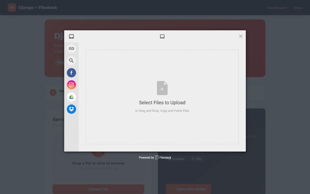310x194 pixels.
Task: Open Docs in top navigation
Action: (x=298, y=8)
